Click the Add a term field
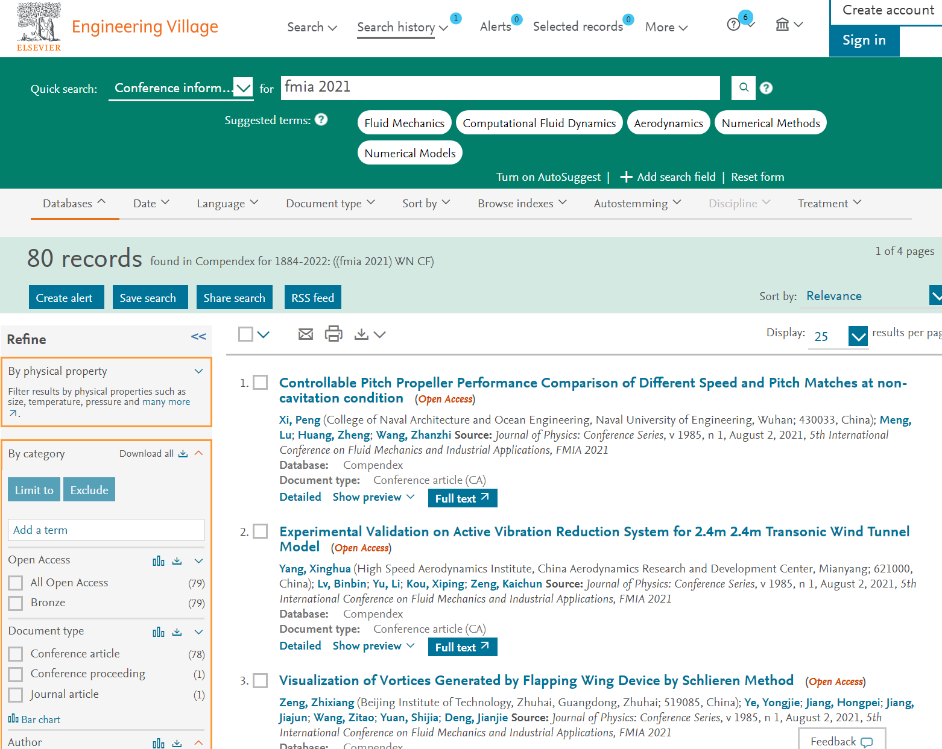The height and width of the screenshot is (749, 942). coord(106,530)
